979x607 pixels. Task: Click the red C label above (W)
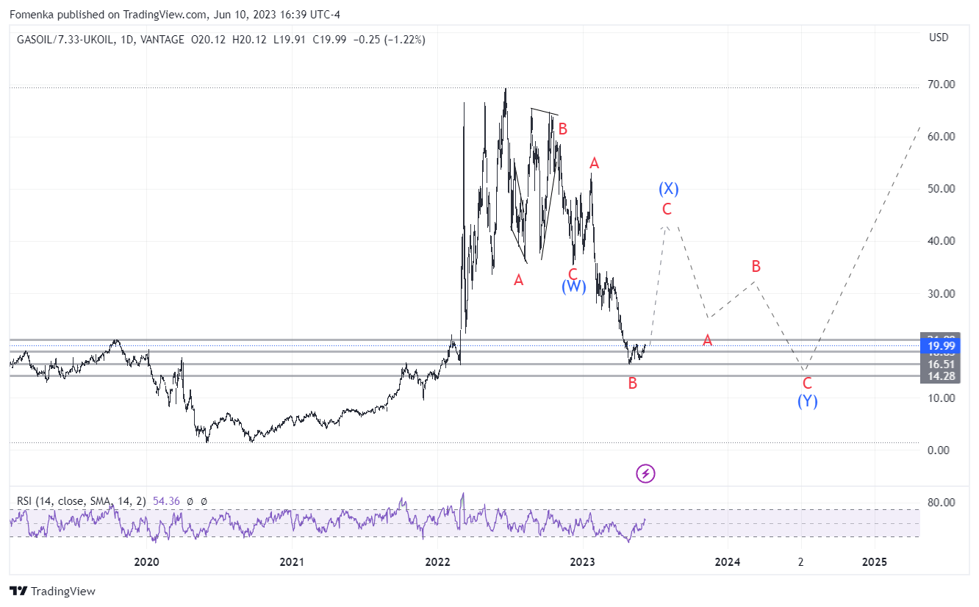573,274
